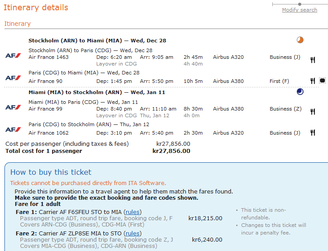The height and width of the screenshot is (251, 328).
Task: Click Air France logo for flight 90
Action: (13, 78)
